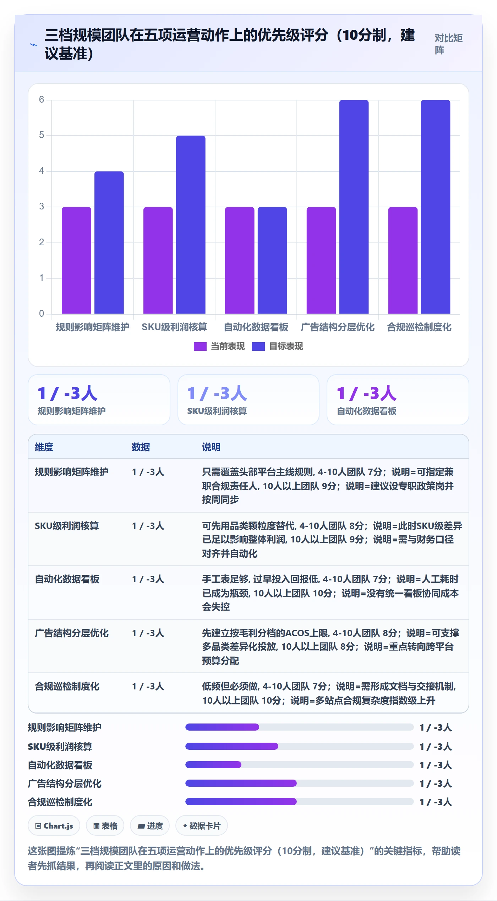Click the 合规巡检制度化 progress bar
Image resolution: width=497 pixels, height=901 pixels.
pos(300,802)
